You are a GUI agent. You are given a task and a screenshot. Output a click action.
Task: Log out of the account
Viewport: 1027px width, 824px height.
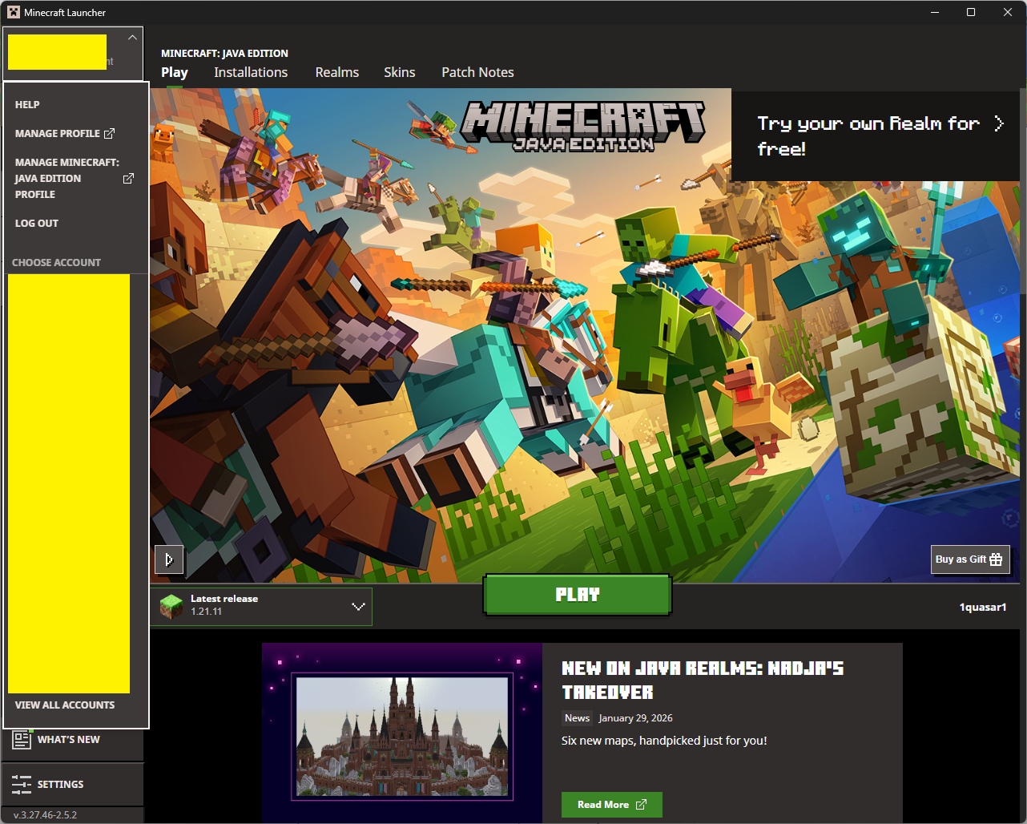point(37,223)
